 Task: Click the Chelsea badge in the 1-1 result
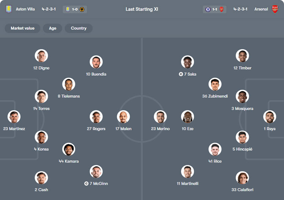[x=208, y=9]
